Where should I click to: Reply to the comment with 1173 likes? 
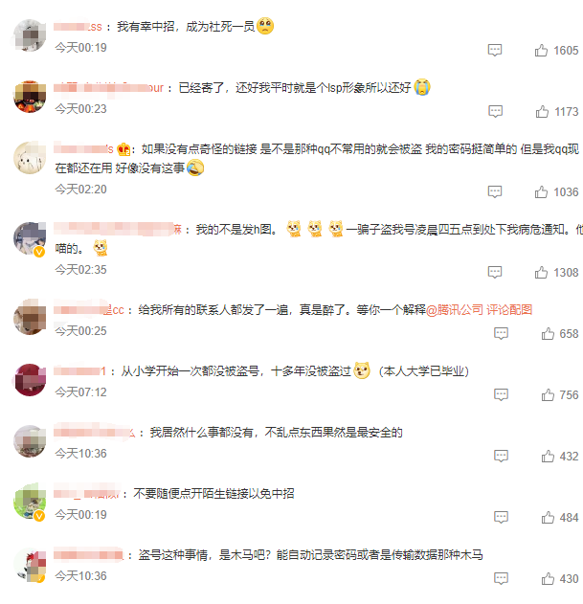tap(495, 112)
